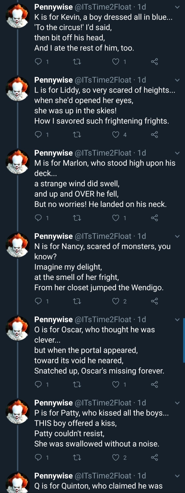Like the Patty tweet heart icon
Screen dimensions: 185x493
tap(116, 457)
